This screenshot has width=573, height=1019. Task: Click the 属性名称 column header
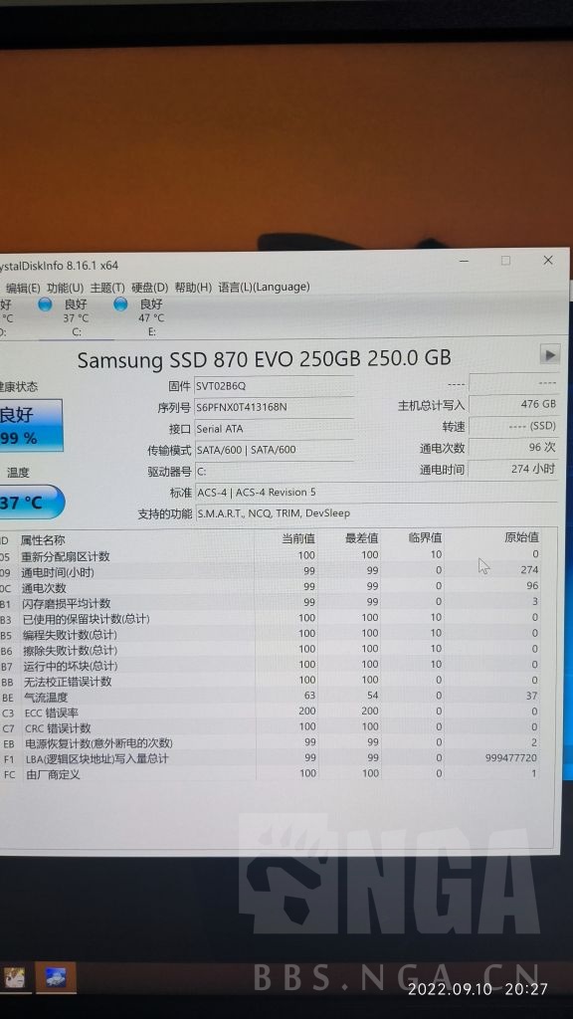click(x=43, y=540)
